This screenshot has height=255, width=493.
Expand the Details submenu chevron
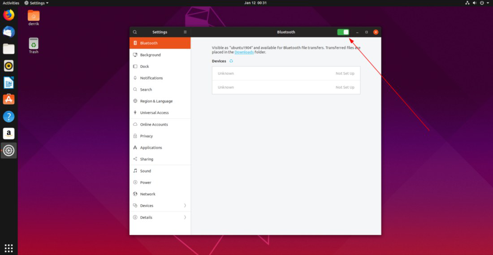(x=185, y=217)
